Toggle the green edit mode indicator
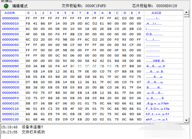The image size is (192, 139). (x=6, y=6)
